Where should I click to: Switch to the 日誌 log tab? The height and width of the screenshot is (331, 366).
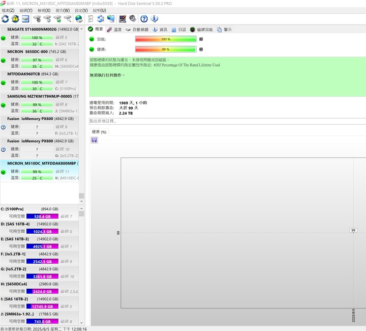click(x=179, y=30)
